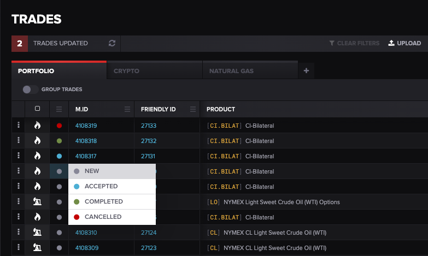Viewport: 428px width, 256px height.
Task: Select the Accepted status option
Action: 112,187
